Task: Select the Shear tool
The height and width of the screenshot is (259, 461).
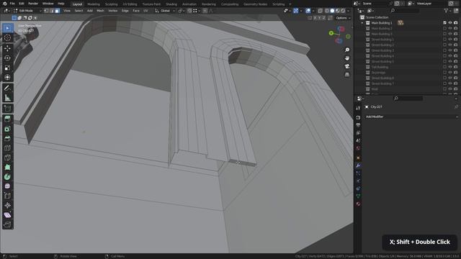Action: click(8, 215)
